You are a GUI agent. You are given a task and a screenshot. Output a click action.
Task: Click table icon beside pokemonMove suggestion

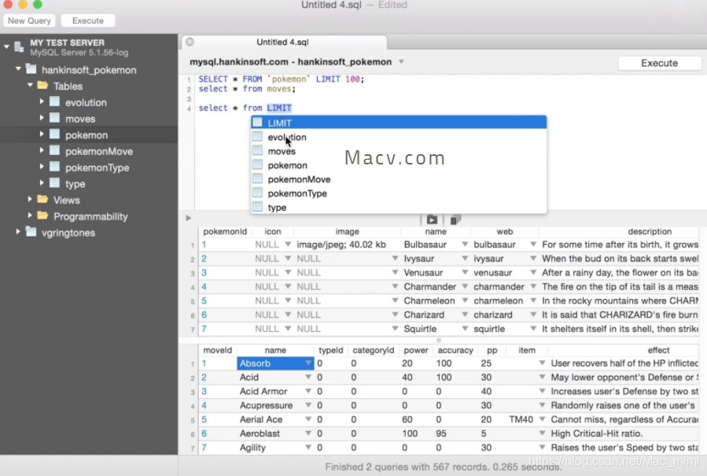pyautogui.click(x=257, y=179)
